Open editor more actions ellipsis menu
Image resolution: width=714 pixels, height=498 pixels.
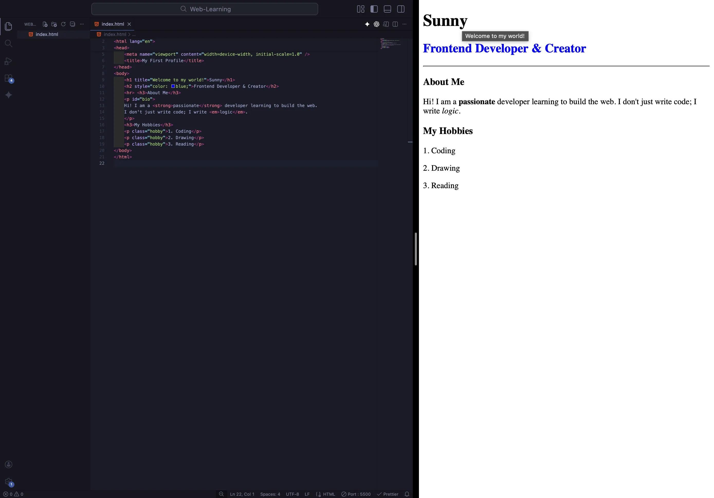click(404, 24)
